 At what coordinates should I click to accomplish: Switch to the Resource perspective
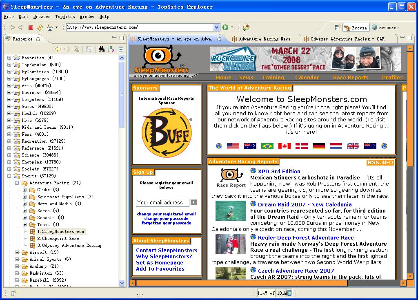[385, 27]
